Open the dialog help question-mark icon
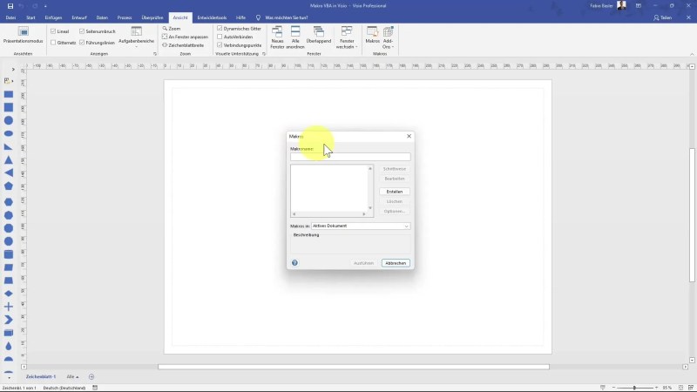This screenshot has width=697, height=392. coord(294,263)
